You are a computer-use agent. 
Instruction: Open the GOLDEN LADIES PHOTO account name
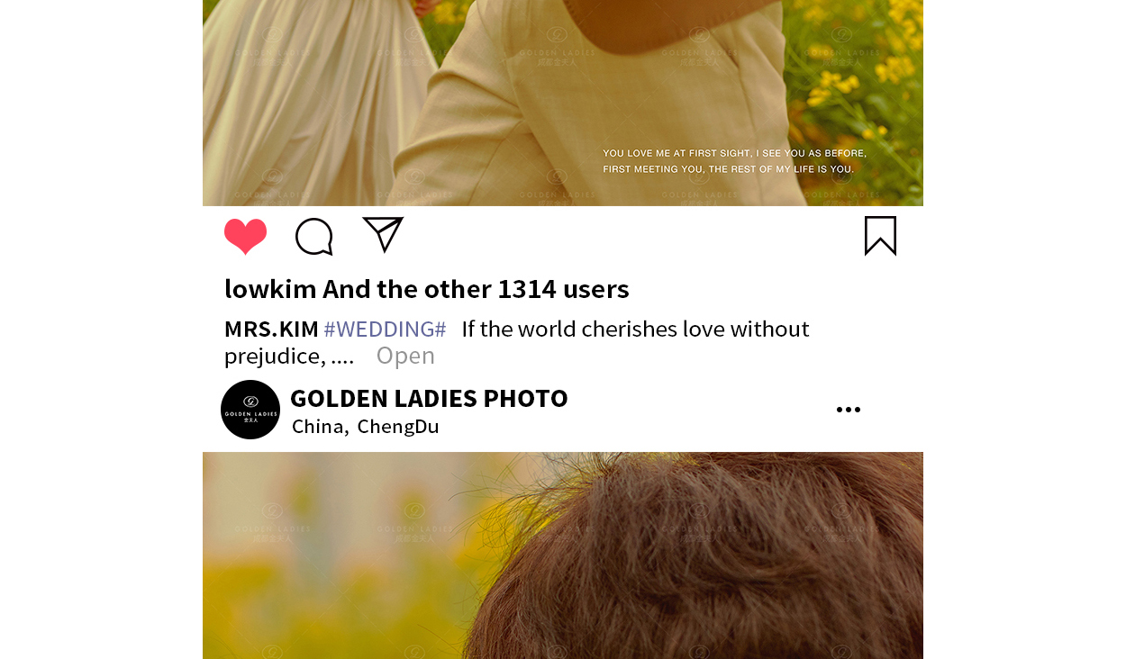click(429, 398)
